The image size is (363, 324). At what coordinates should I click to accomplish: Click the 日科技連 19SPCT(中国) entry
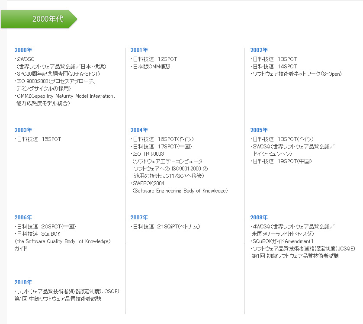coord(282,161)
